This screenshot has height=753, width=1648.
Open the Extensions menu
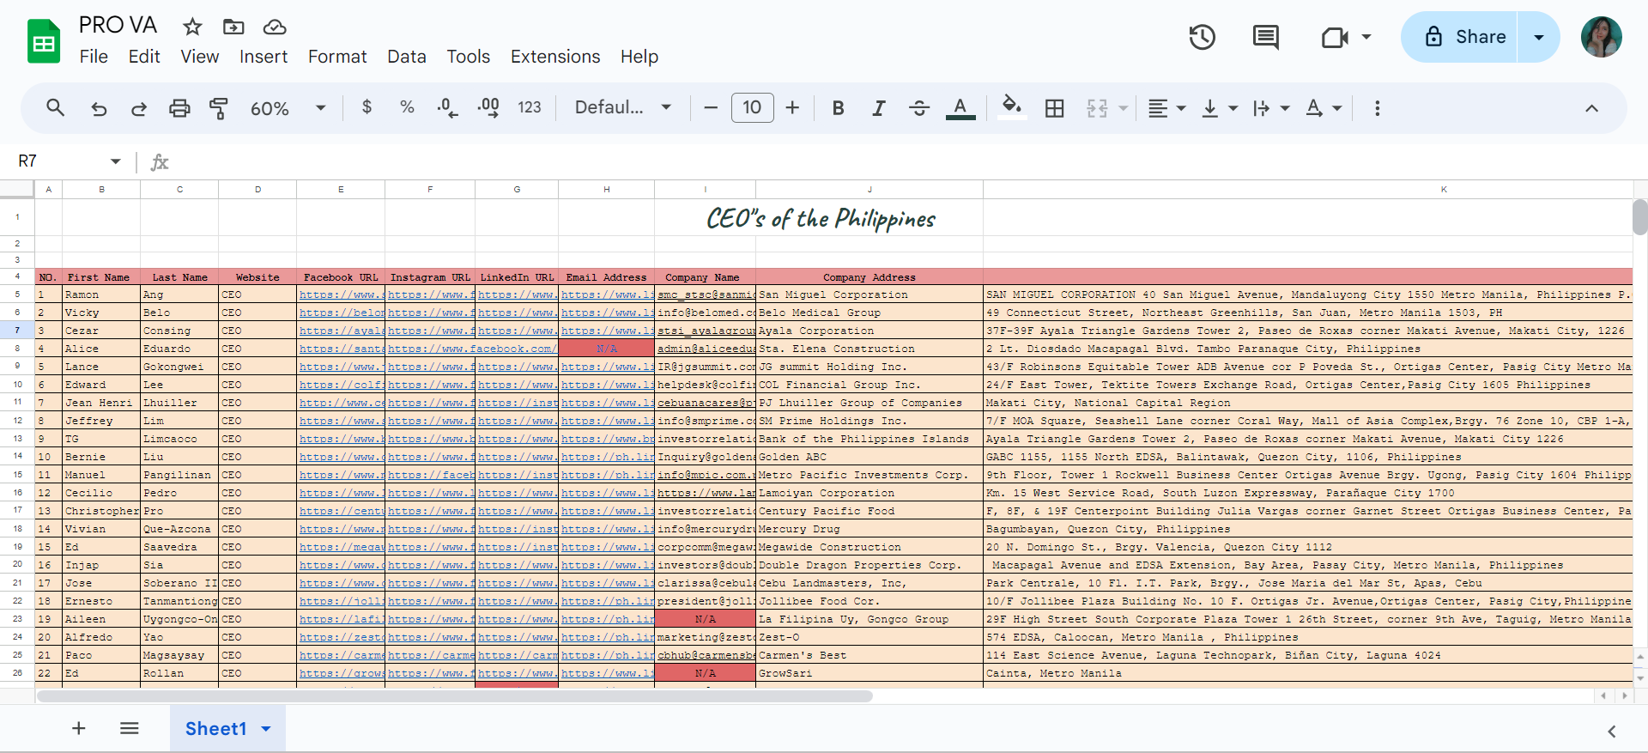(x=555, y=57)
